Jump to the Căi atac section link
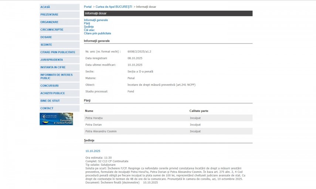Viewport: 316px width, 189px height. 89,30
